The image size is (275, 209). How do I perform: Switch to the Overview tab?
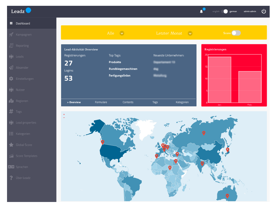click(74, 102)
